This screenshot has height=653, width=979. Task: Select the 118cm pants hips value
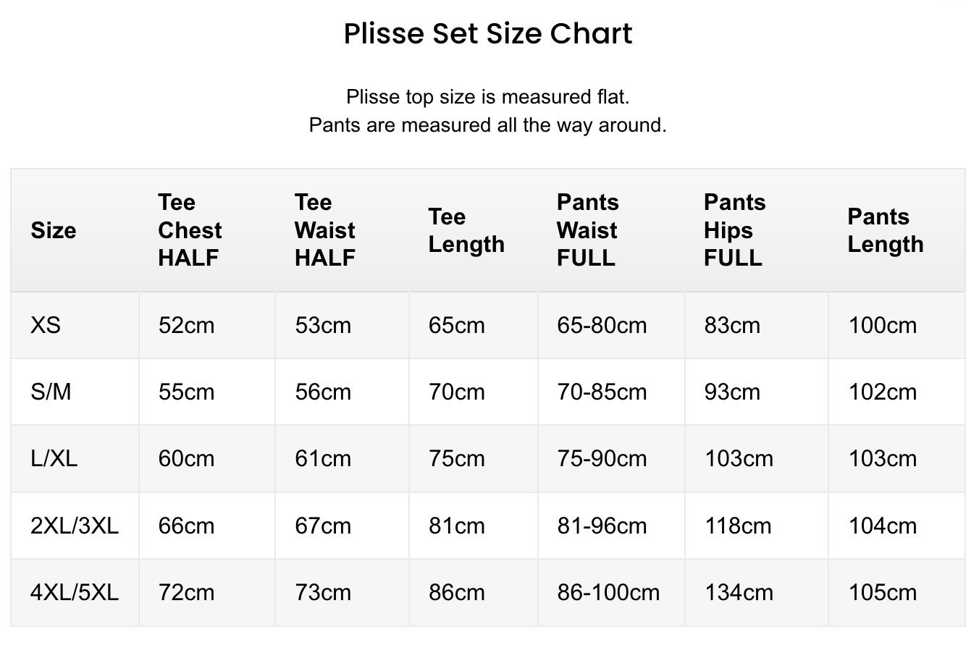pyautogui.click(x=738, y=526)
